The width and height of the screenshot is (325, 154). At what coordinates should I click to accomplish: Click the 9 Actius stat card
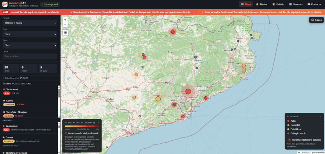(29, 68)
